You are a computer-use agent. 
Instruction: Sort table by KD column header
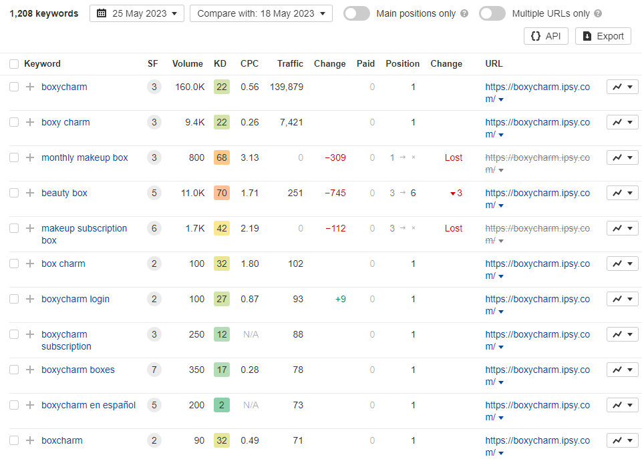[x=220, y=64]
